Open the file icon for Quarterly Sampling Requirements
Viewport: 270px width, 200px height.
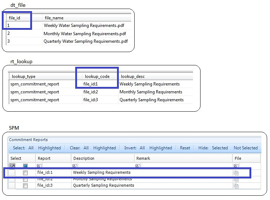pos(236,186)
